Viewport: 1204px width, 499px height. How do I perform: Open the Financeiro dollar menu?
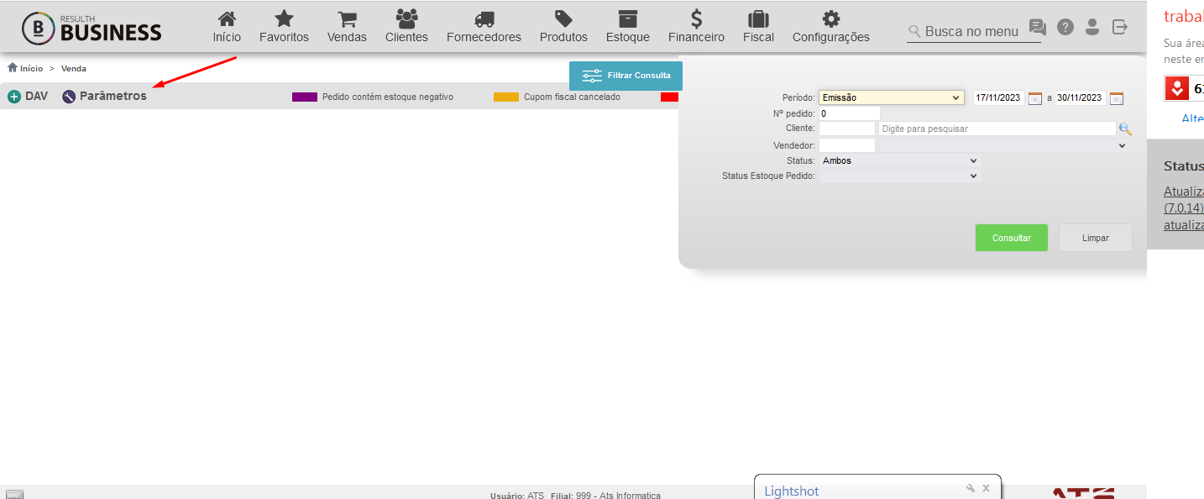[696, 26]
